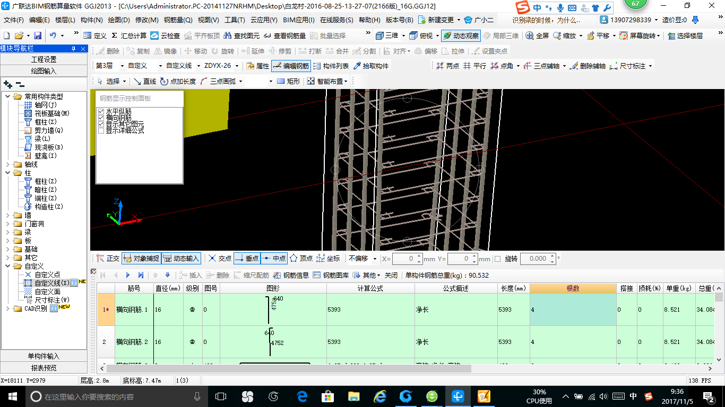Open 汇总计算 (summary calculation) tool
The image size is (725, 407).
click(128, 36)
